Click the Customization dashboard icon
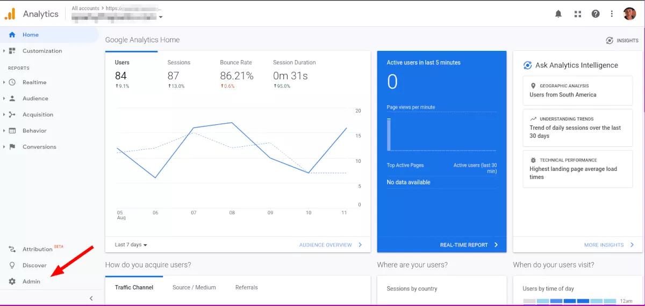The height and width of the screenshot is (306, 645). click(12, 51)
